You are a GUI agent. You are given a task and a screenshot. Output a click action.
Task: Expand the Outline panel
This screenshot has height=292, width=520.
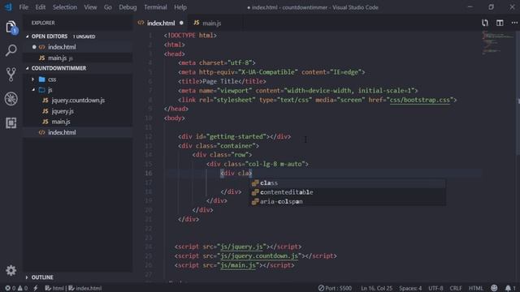pos(27,277)
